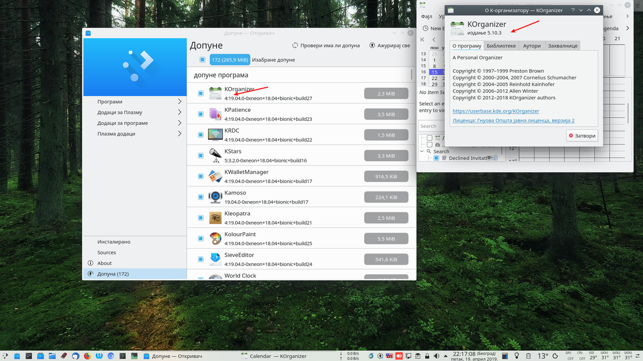
Task: Click Ажурирај све to update all
Action: [390, 45]
